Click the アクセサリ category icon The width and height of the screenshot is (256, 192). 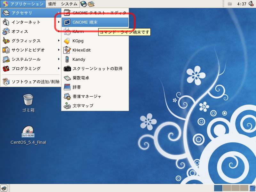(x=6, y=13)
